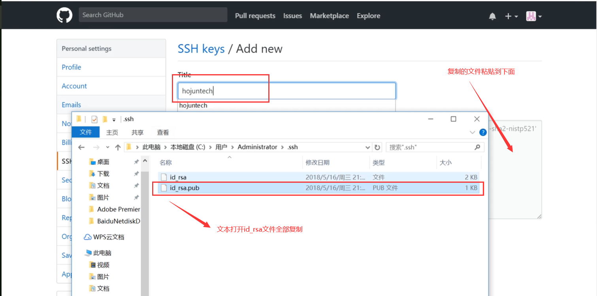The image size is (597, 296).
Task: Open the address bar history dropdown
Action: pos(368,147)
